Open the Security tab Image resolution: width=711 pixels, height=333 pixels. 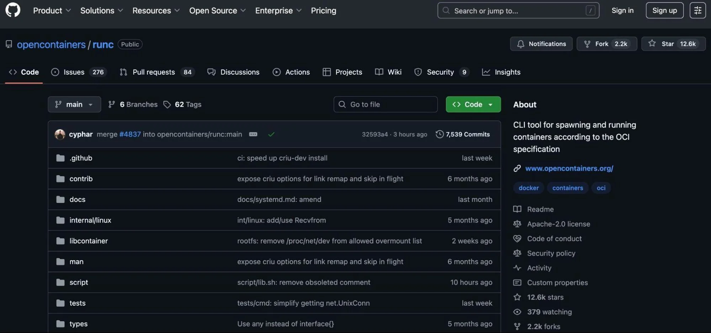(442, 72)
